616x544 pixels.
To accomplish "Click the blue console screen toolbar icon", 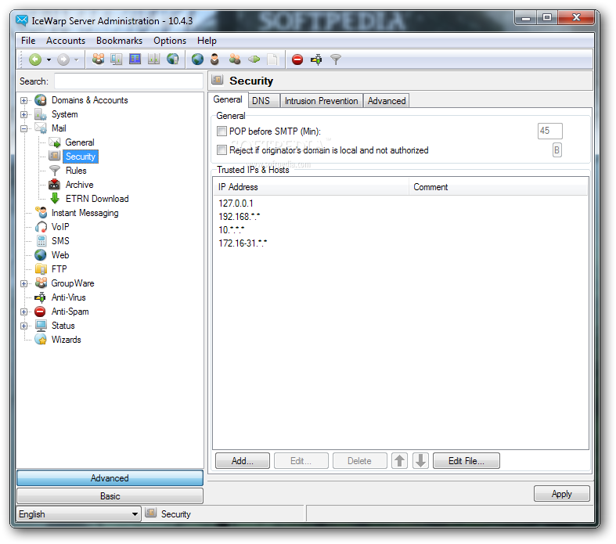I will pyautogui.click(x=135, y=59).
